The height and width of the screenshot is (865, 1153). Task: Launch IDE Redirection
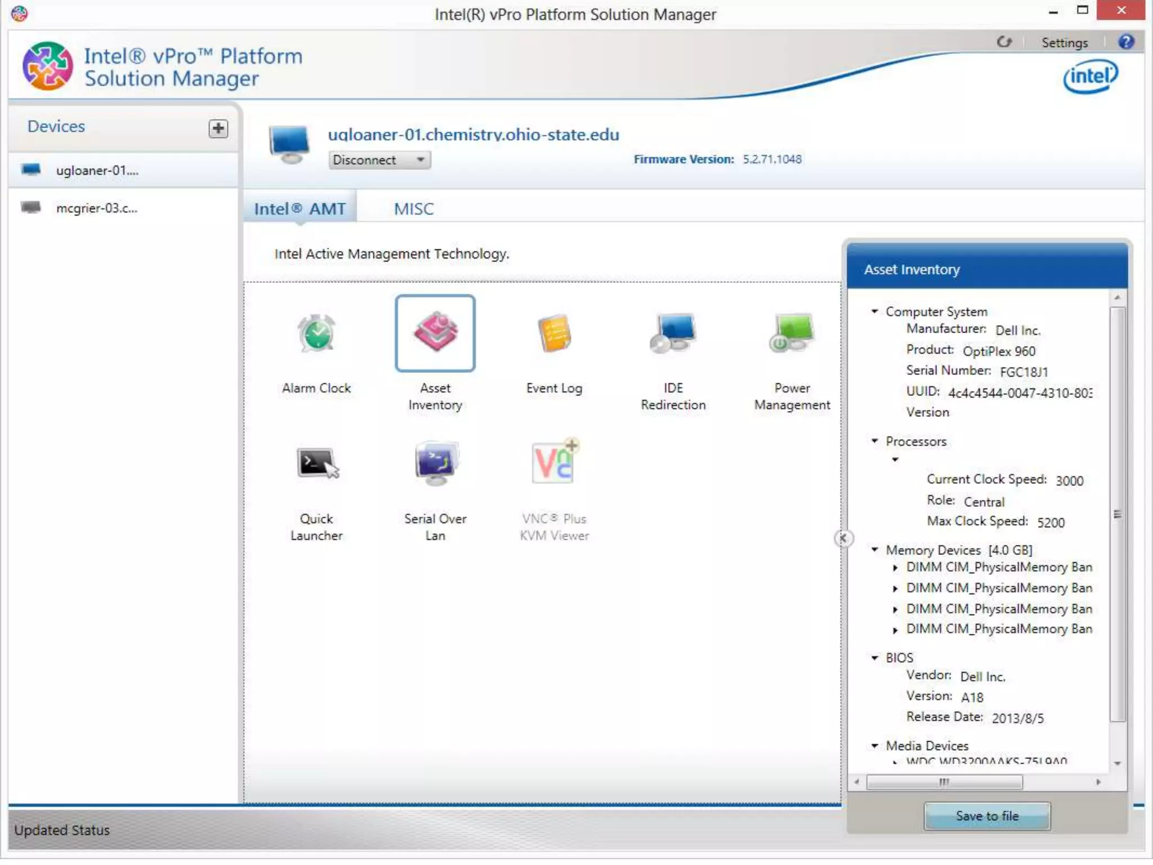coord(673,333)
